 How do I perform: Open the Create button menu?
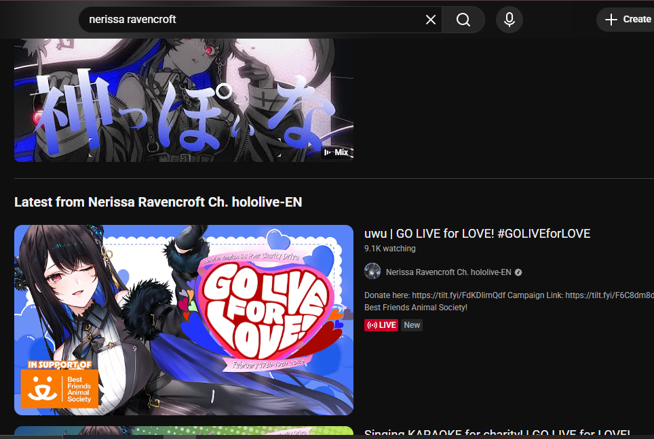pyautogui.click(x=627, y=20)
